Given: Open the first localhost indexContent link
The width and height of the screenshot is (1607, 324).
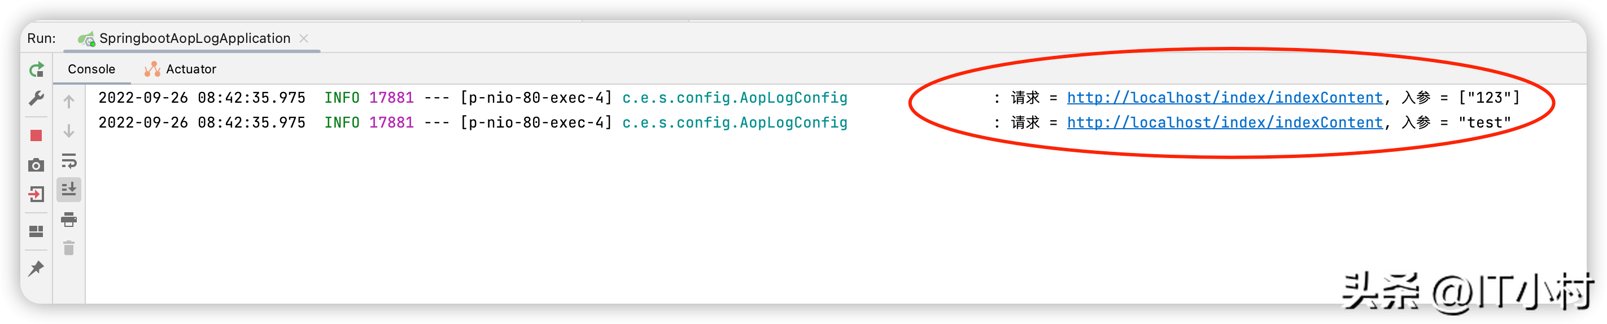Looking at the screenshot, I should (x=1225, y=98).
